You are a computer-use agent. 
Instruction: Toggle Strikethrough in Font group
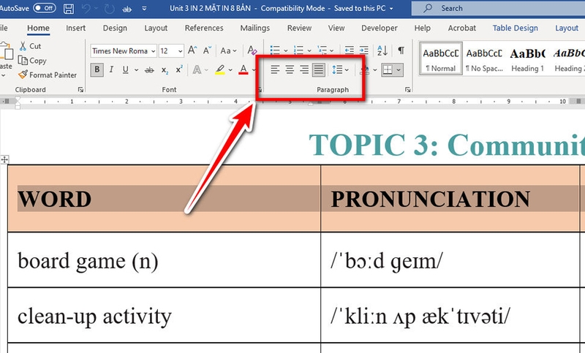(x=149, y=69)
